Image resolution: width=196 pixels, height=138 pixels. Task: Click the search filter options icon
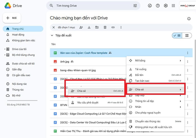tap(135, 6)
